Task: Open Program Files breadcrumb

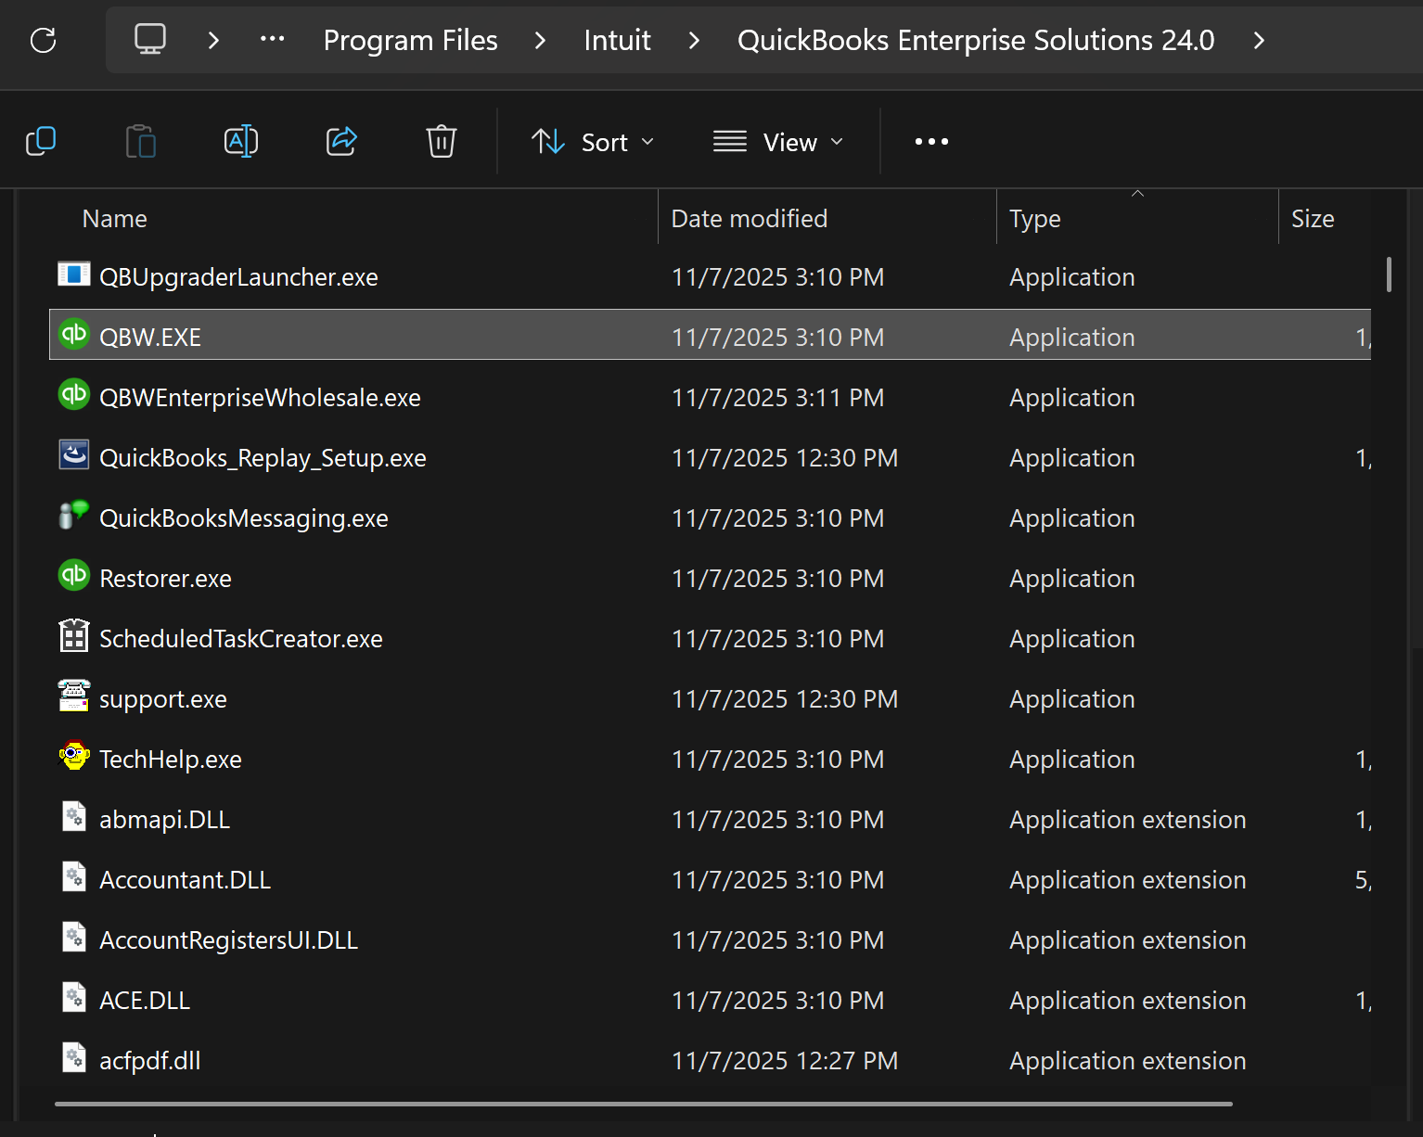Action: point(410,40)
